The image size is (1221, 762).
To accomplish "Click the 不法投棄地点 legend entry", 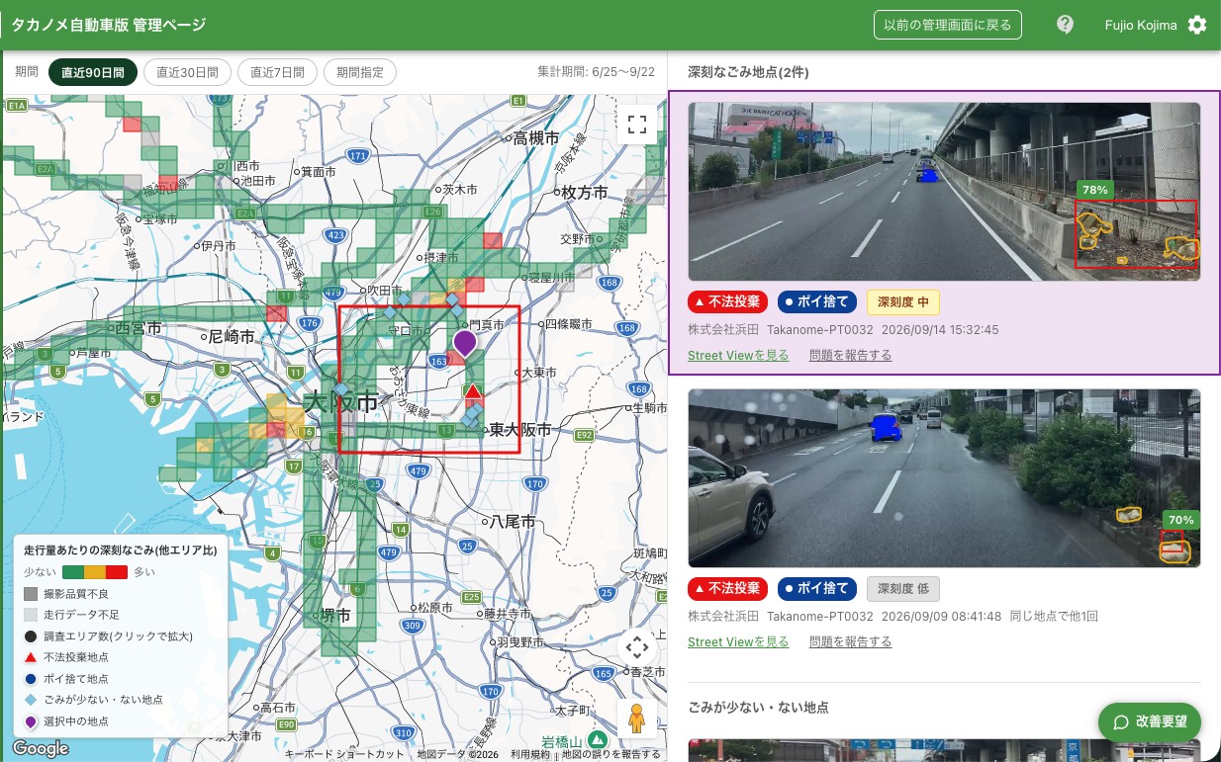I will click(x=66, y=657).
